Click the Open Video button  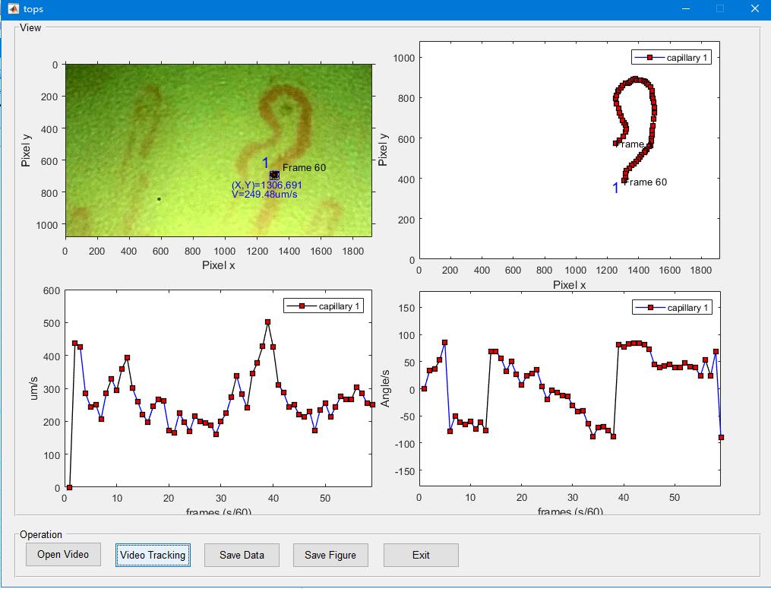[63, 555]
